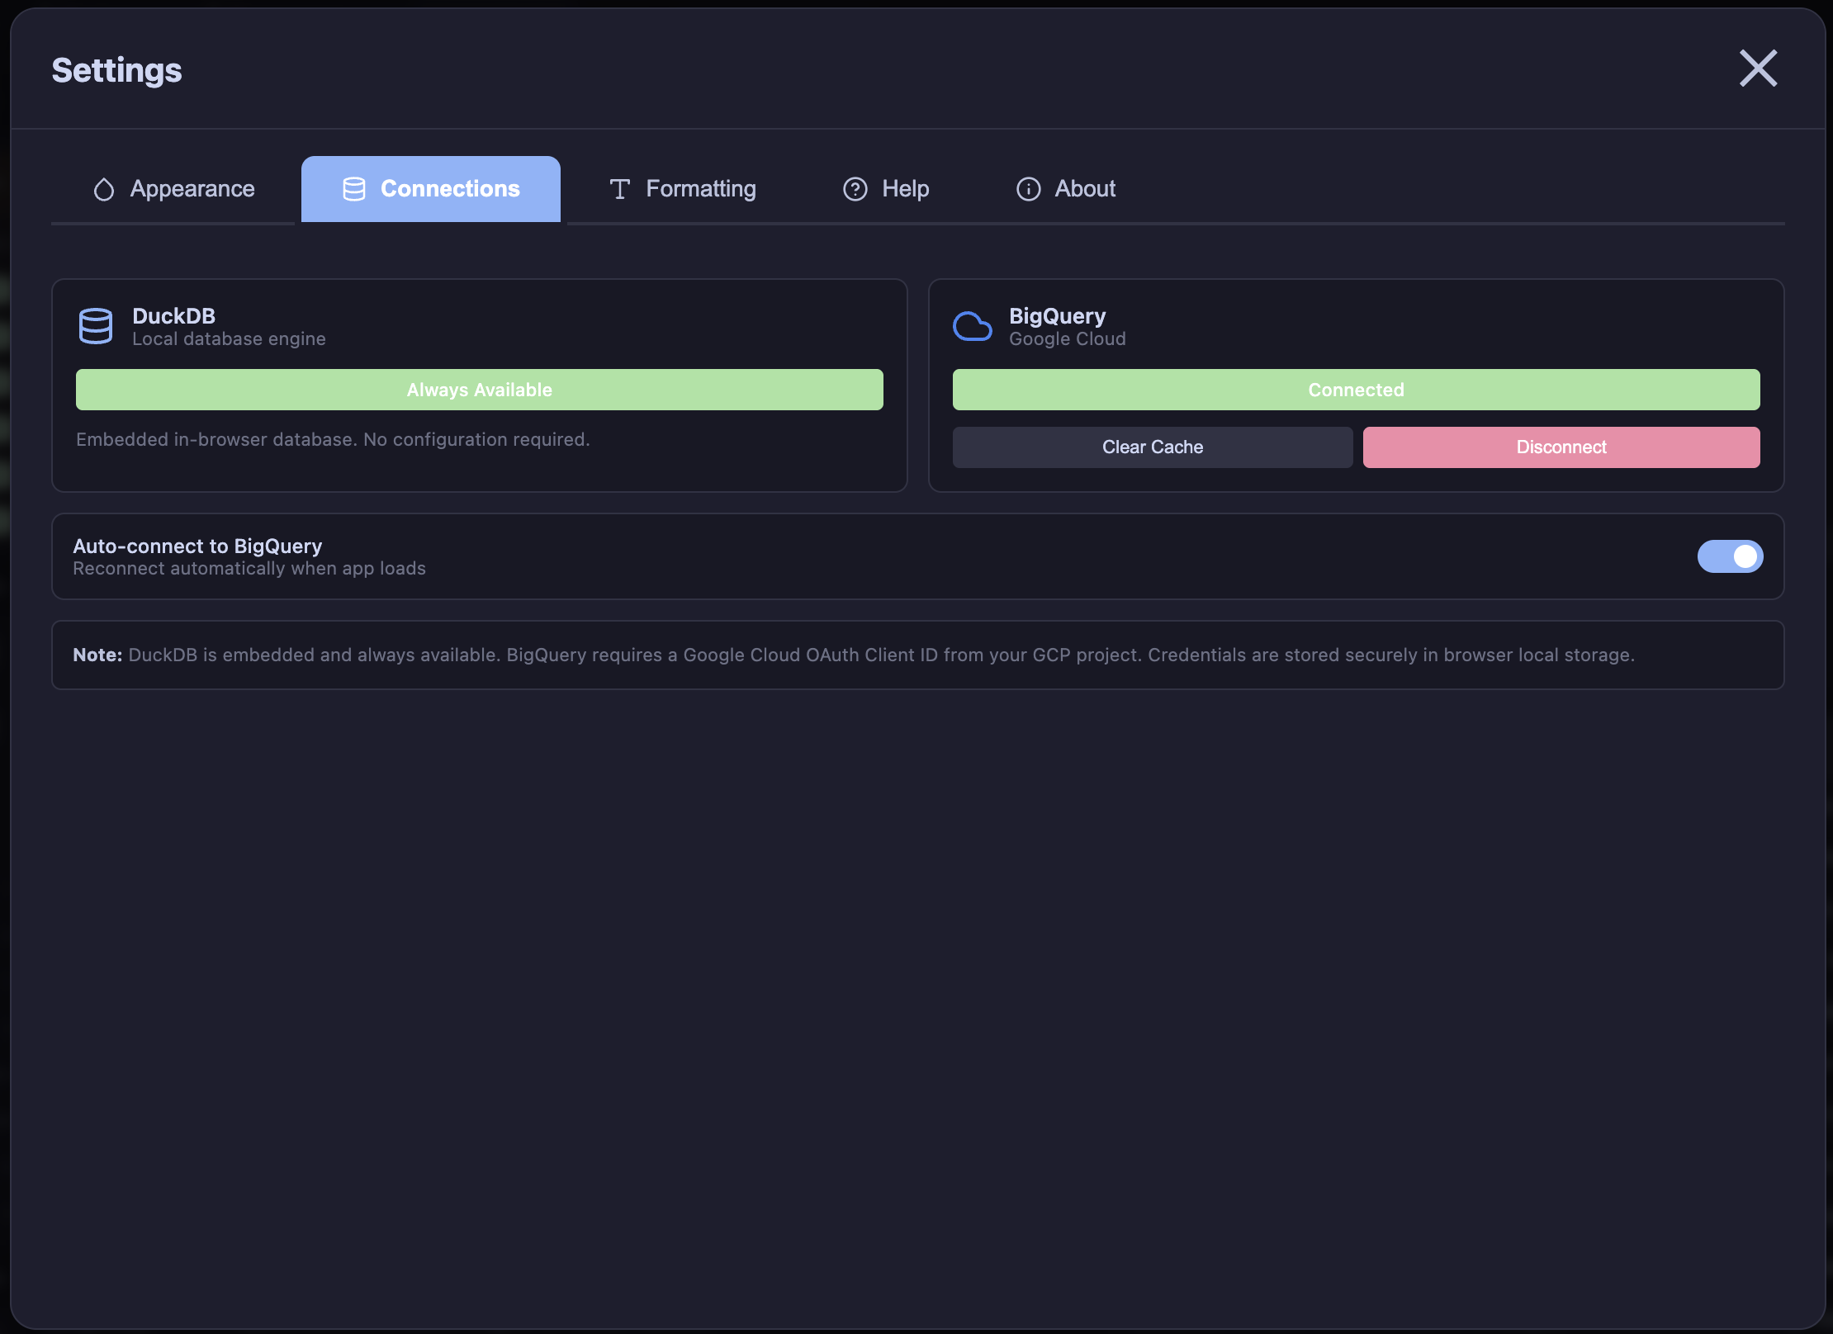Click the DuckDB database icon
Screen dimensions: 1833x1334
point(95,325)
